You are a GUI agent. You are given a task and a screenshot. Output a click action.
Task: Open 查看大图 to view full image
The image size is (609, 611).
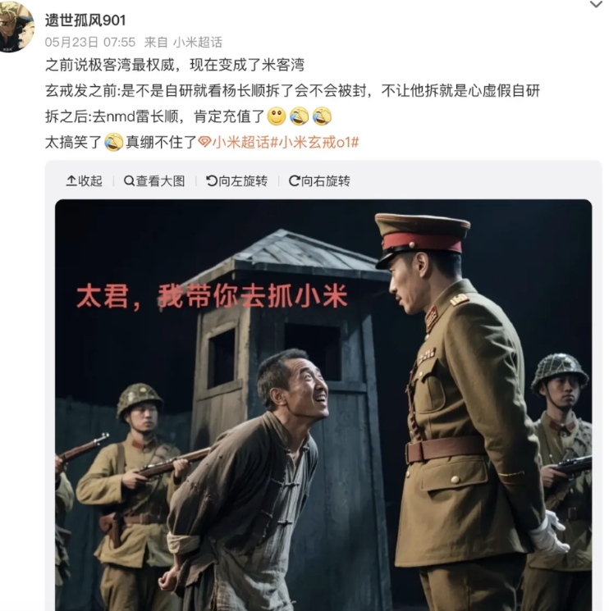point(154,180)
